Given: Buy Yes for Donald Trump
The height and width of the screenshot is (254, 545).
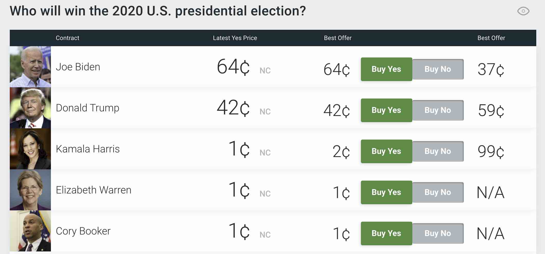Looking at the screenshot, I should tap(386, 110).
